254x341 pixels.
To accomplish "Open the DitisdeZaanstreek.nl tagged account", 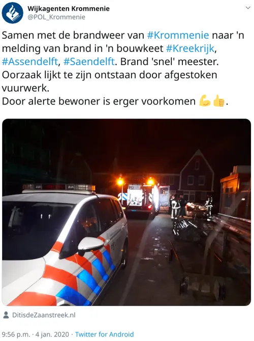I will point(44,315).
